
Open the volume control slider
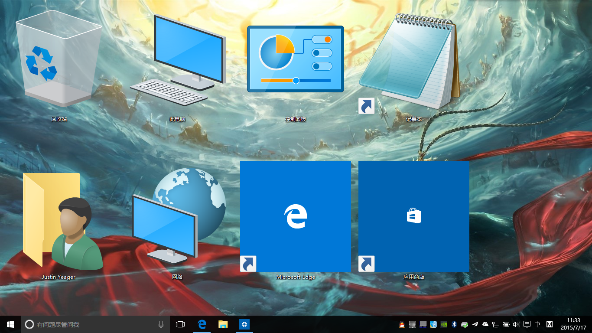click(516, 324)
